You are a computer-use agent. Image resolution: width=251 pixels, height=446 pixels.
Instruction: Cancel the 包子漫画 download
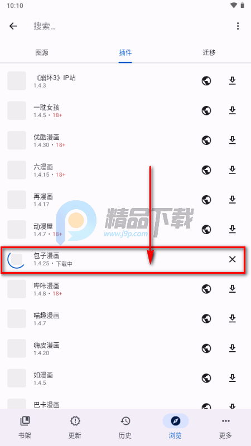tap(233, 259)
